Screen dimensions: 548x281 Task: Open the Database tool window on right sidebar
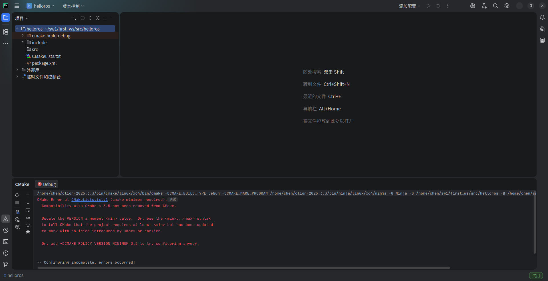[542, 40]
